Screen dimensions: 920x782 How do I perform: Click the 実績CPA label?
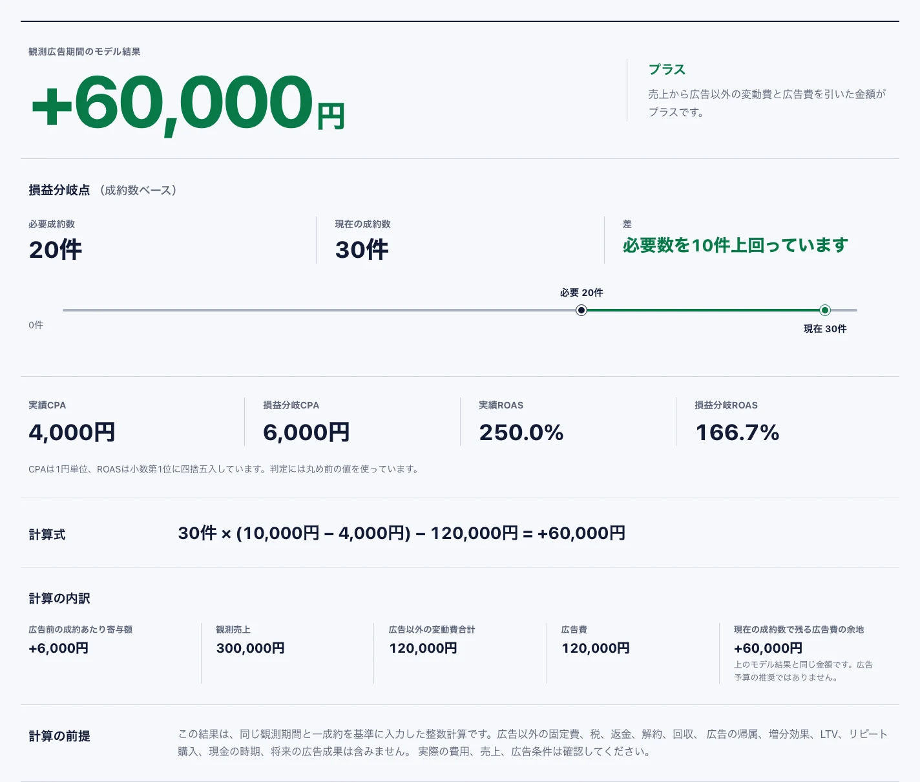pos(47,405)
